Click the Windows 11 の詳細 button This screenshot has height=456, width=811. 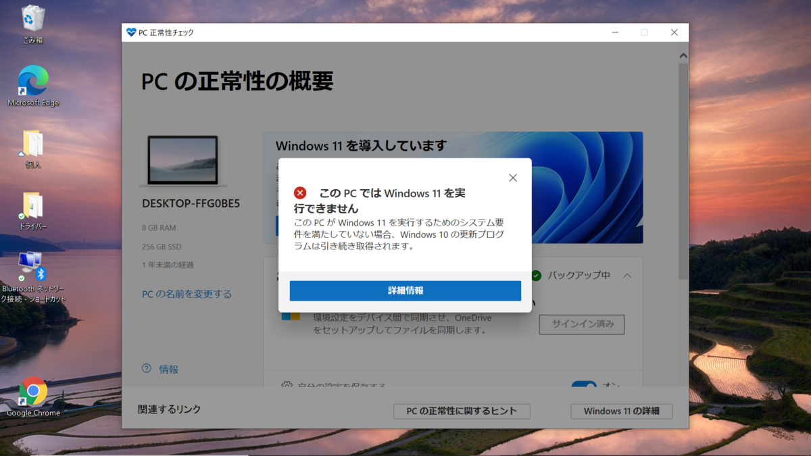(x=622, y=411)
